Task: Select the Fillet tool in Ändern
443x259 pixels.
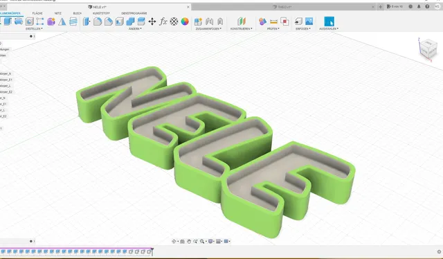Action: 98,21
